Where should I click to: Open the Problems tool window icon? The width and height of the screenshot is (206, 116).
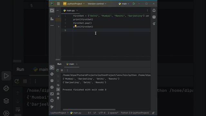[x=52, y=101]
